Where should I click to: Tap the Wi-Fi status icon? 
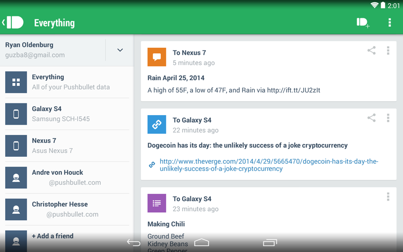tap(374, 5)
